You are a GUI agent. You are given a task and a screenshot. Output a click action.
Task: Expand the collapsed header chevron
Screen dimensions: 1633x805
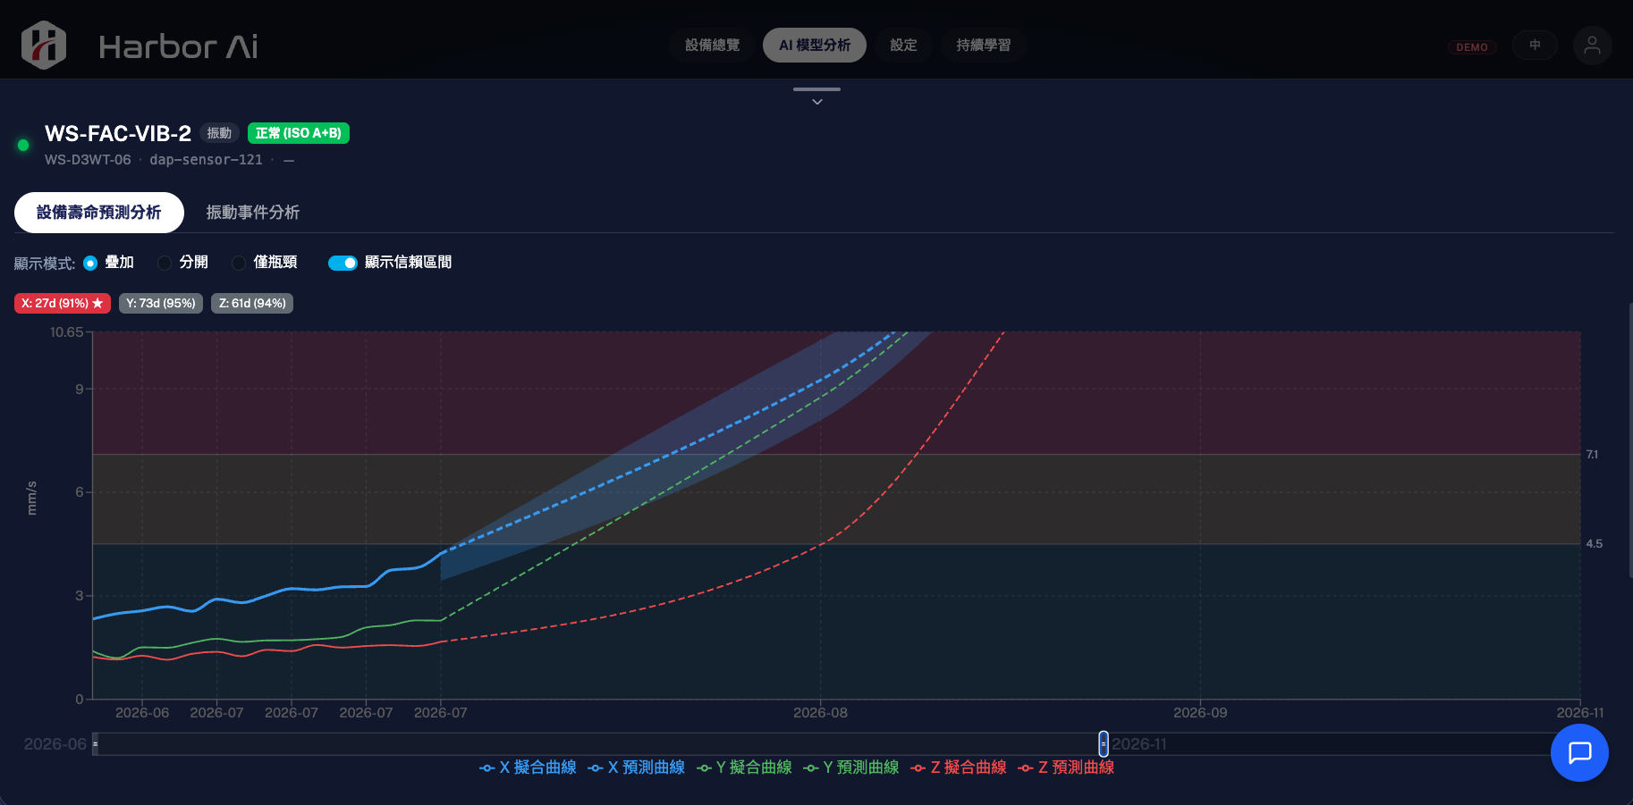click(816, 102)
